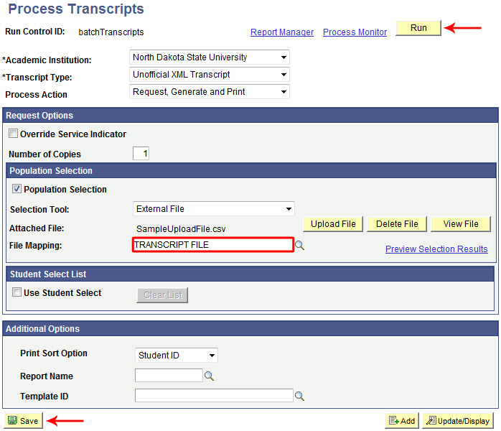Toggle Override Service Indicator checkbox
501x431 pixels.
[13, 134]
